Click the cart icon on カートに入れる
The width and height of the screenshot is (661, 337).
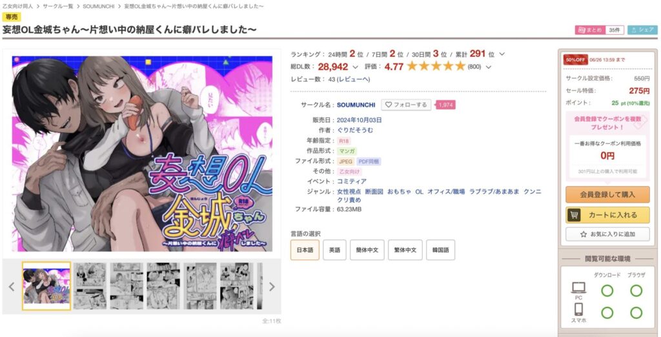(x=573, y=215)
